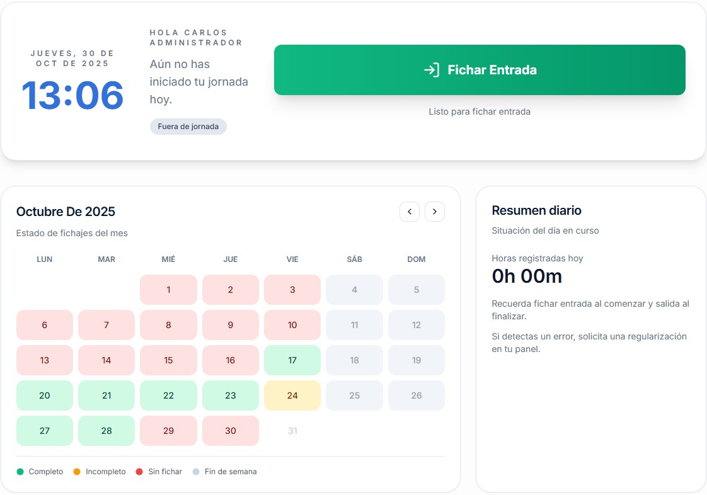Select completed day 20 on the calendar
707x495 pixels.
(44, 395)
